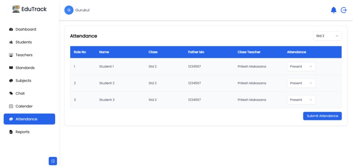
Task: Open Students menu item
Action: 29,42
